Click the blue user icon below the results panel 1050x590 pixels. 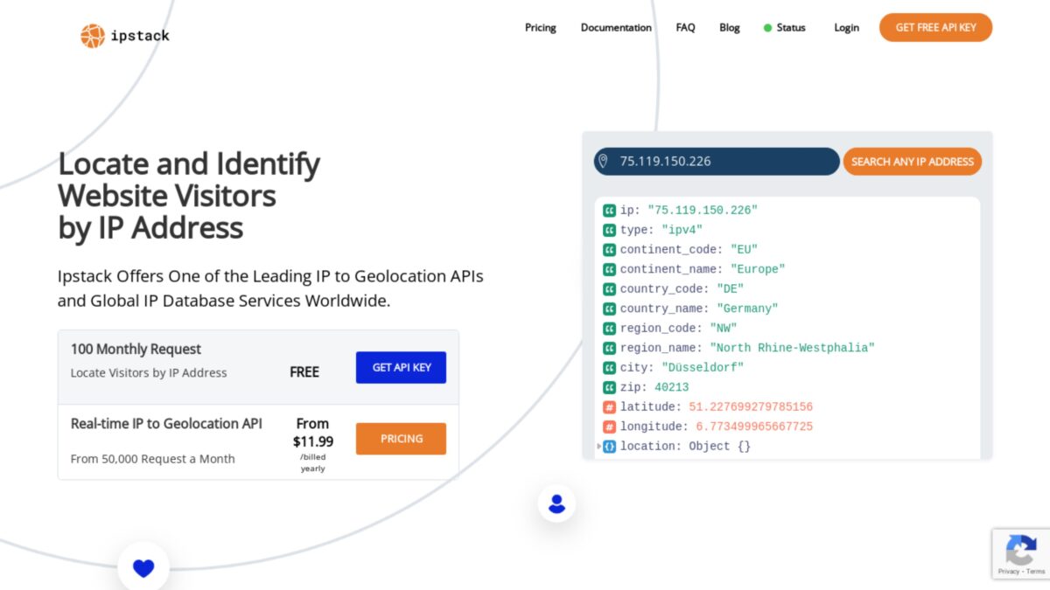pyautogui.click(x=556, y=503)
